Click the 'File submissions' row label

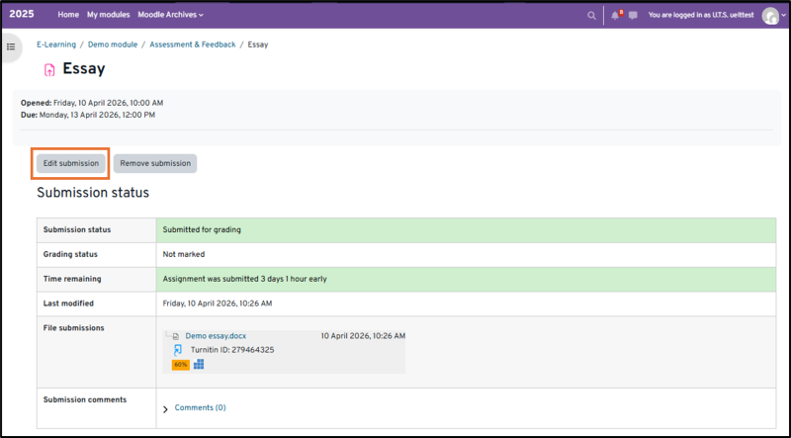pyautogui.click(x=73, y=328)
